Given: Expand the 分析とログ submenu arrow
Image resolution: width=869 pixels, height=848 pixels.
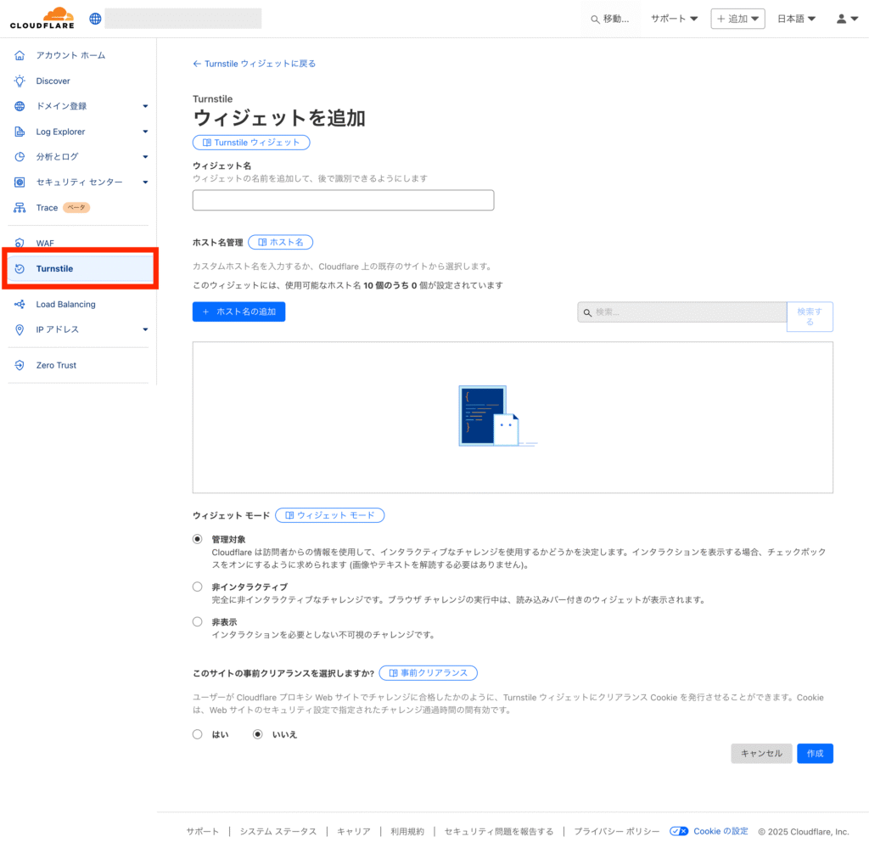Looking at the screenshot, I should pyautogui.click(x=145, y=157).
